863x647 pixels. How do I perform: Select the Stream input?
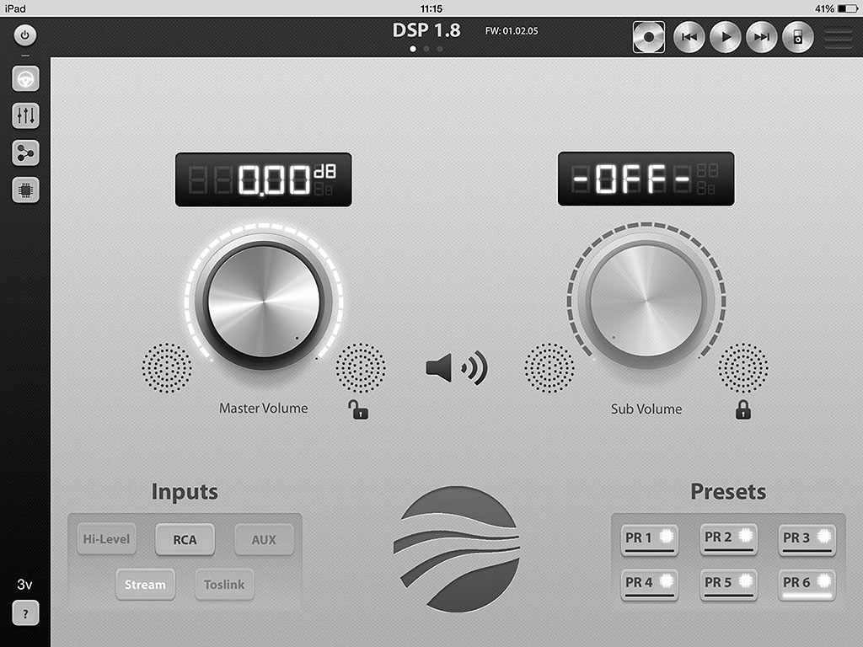click(x=145, y=585)
